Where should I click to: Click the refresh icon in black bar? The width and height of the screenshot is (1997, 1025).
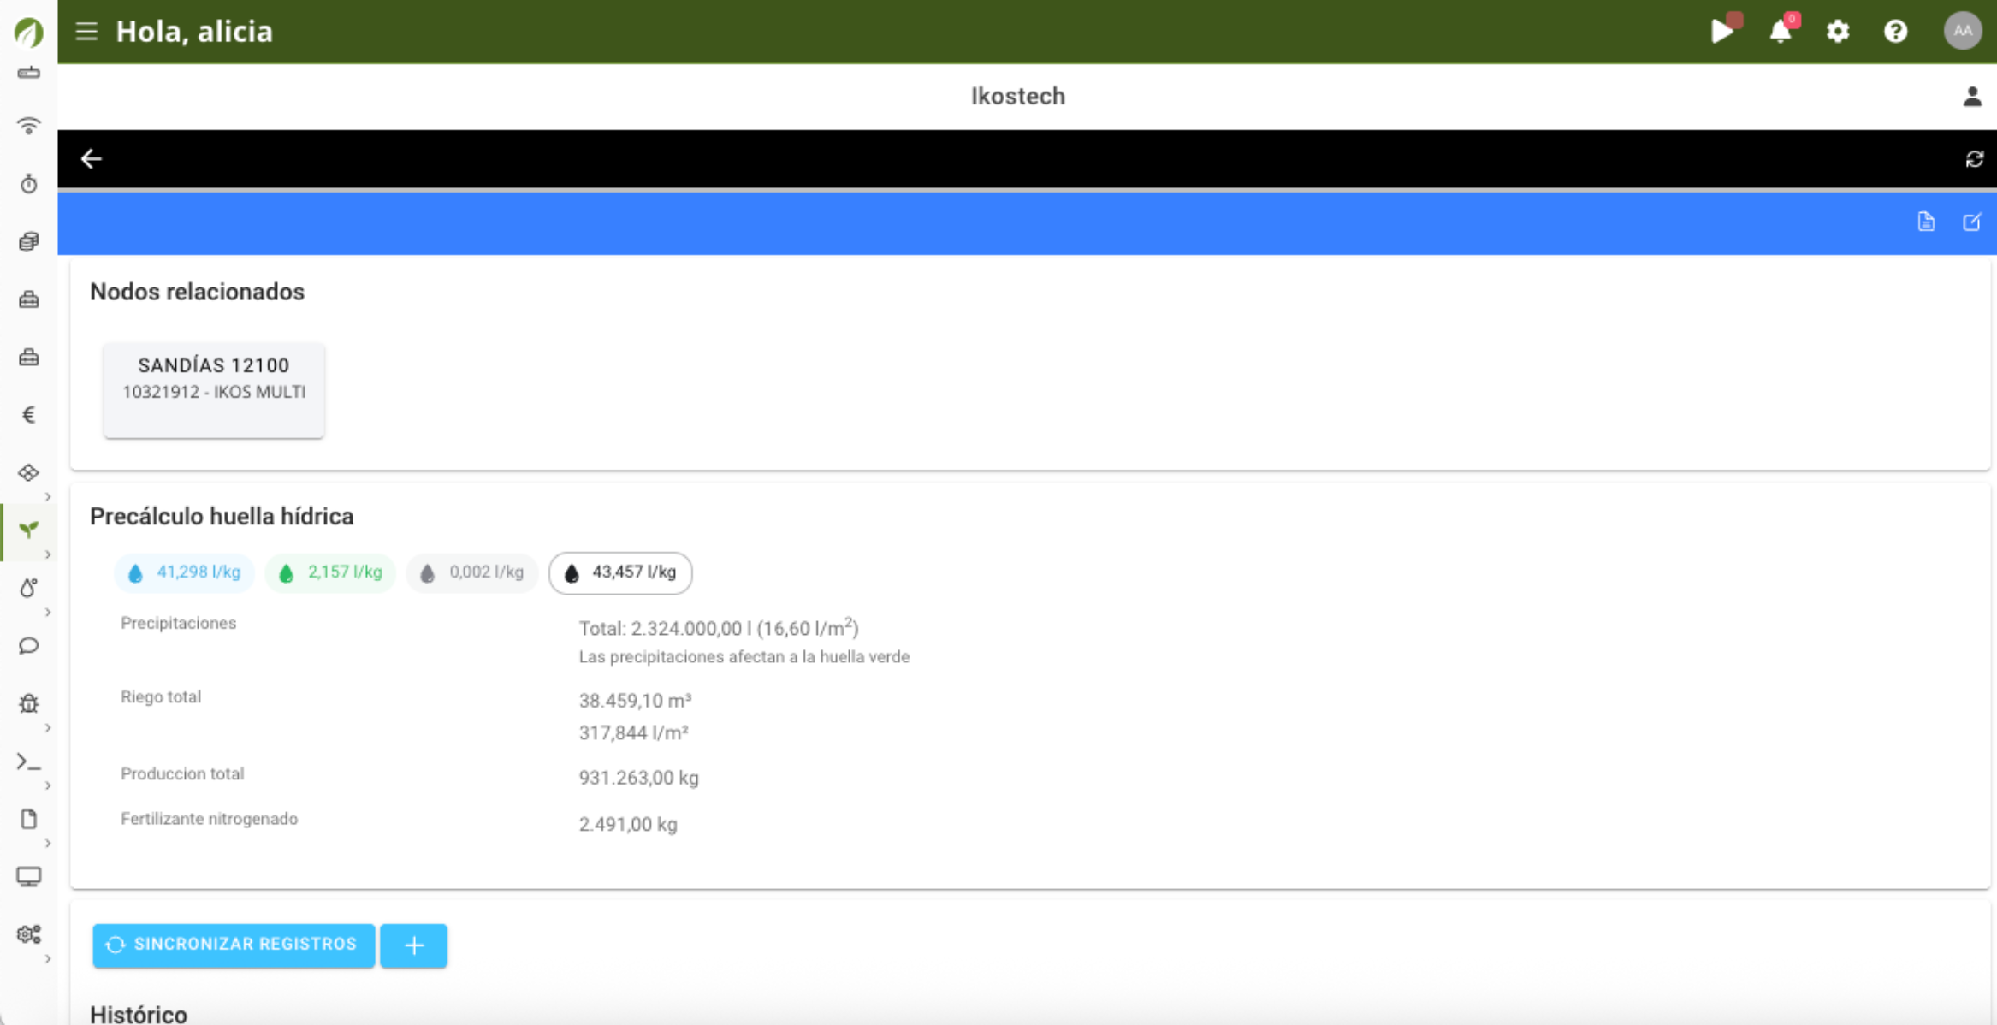tap(1974, 159)
